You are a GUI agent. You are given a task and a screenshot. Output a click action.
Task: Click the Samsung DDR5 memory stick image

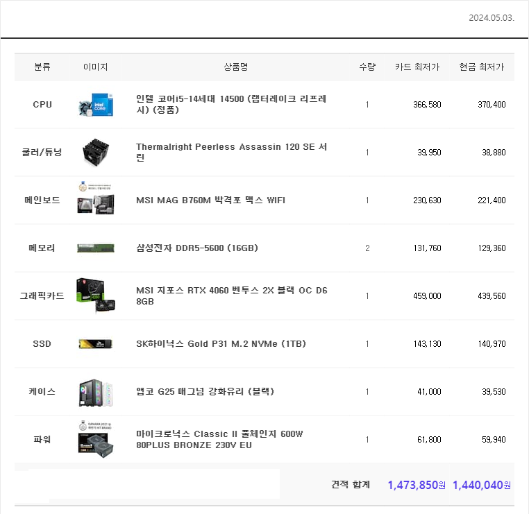pos(95,248)
